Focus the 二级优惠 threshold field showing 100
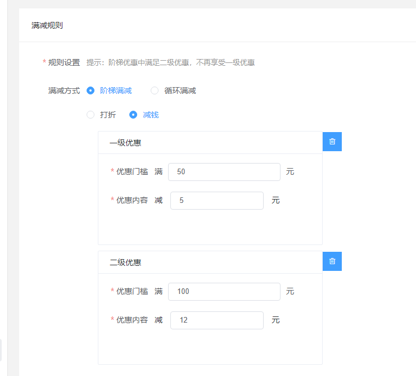The height and width of the screenshot is (376, 416). click(x=224, y=291)
